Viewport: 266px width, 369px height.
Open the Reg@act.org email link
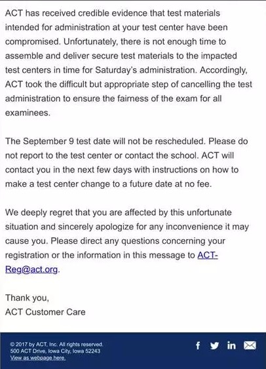(x=31, y=269)
